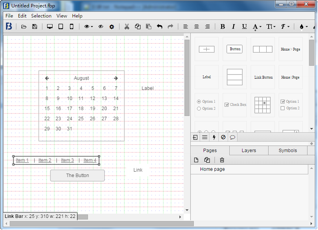
Task: Select desktop device view icon
Action: click(x=50, y=27)
